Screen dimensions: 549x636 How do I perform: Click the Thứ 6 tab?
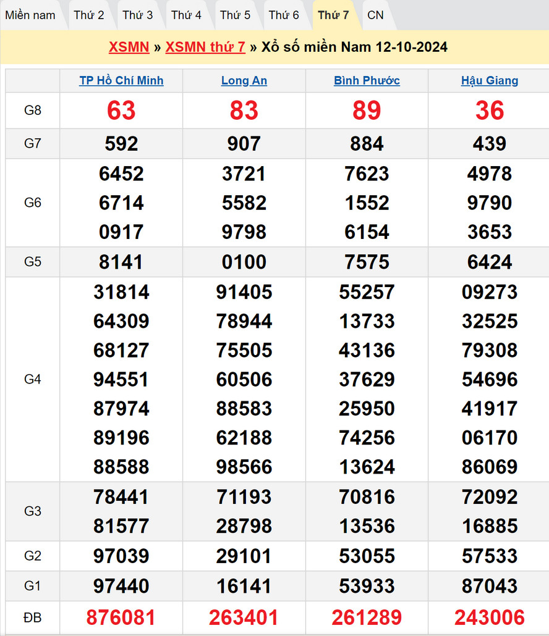284,15
